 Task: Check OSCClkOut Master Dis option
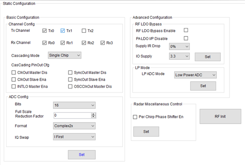(70, 86)
